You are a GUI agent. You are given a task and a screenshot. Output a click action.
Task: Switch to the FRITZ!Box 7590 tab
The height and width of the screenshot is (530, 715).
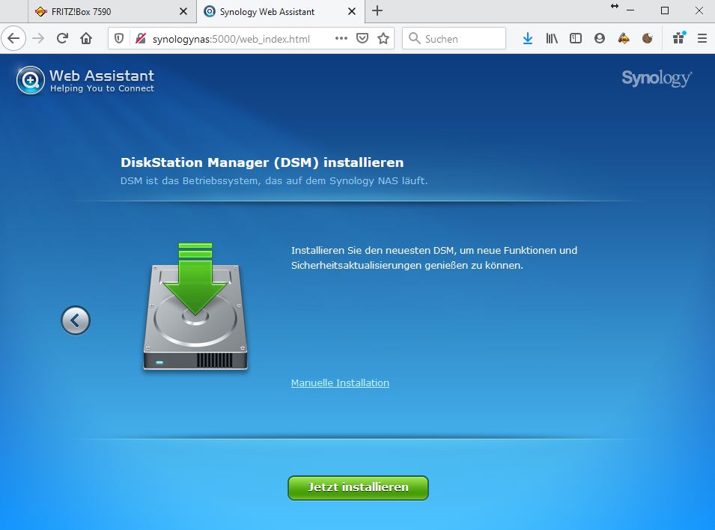pyautogui.click(x=112, y=11)
